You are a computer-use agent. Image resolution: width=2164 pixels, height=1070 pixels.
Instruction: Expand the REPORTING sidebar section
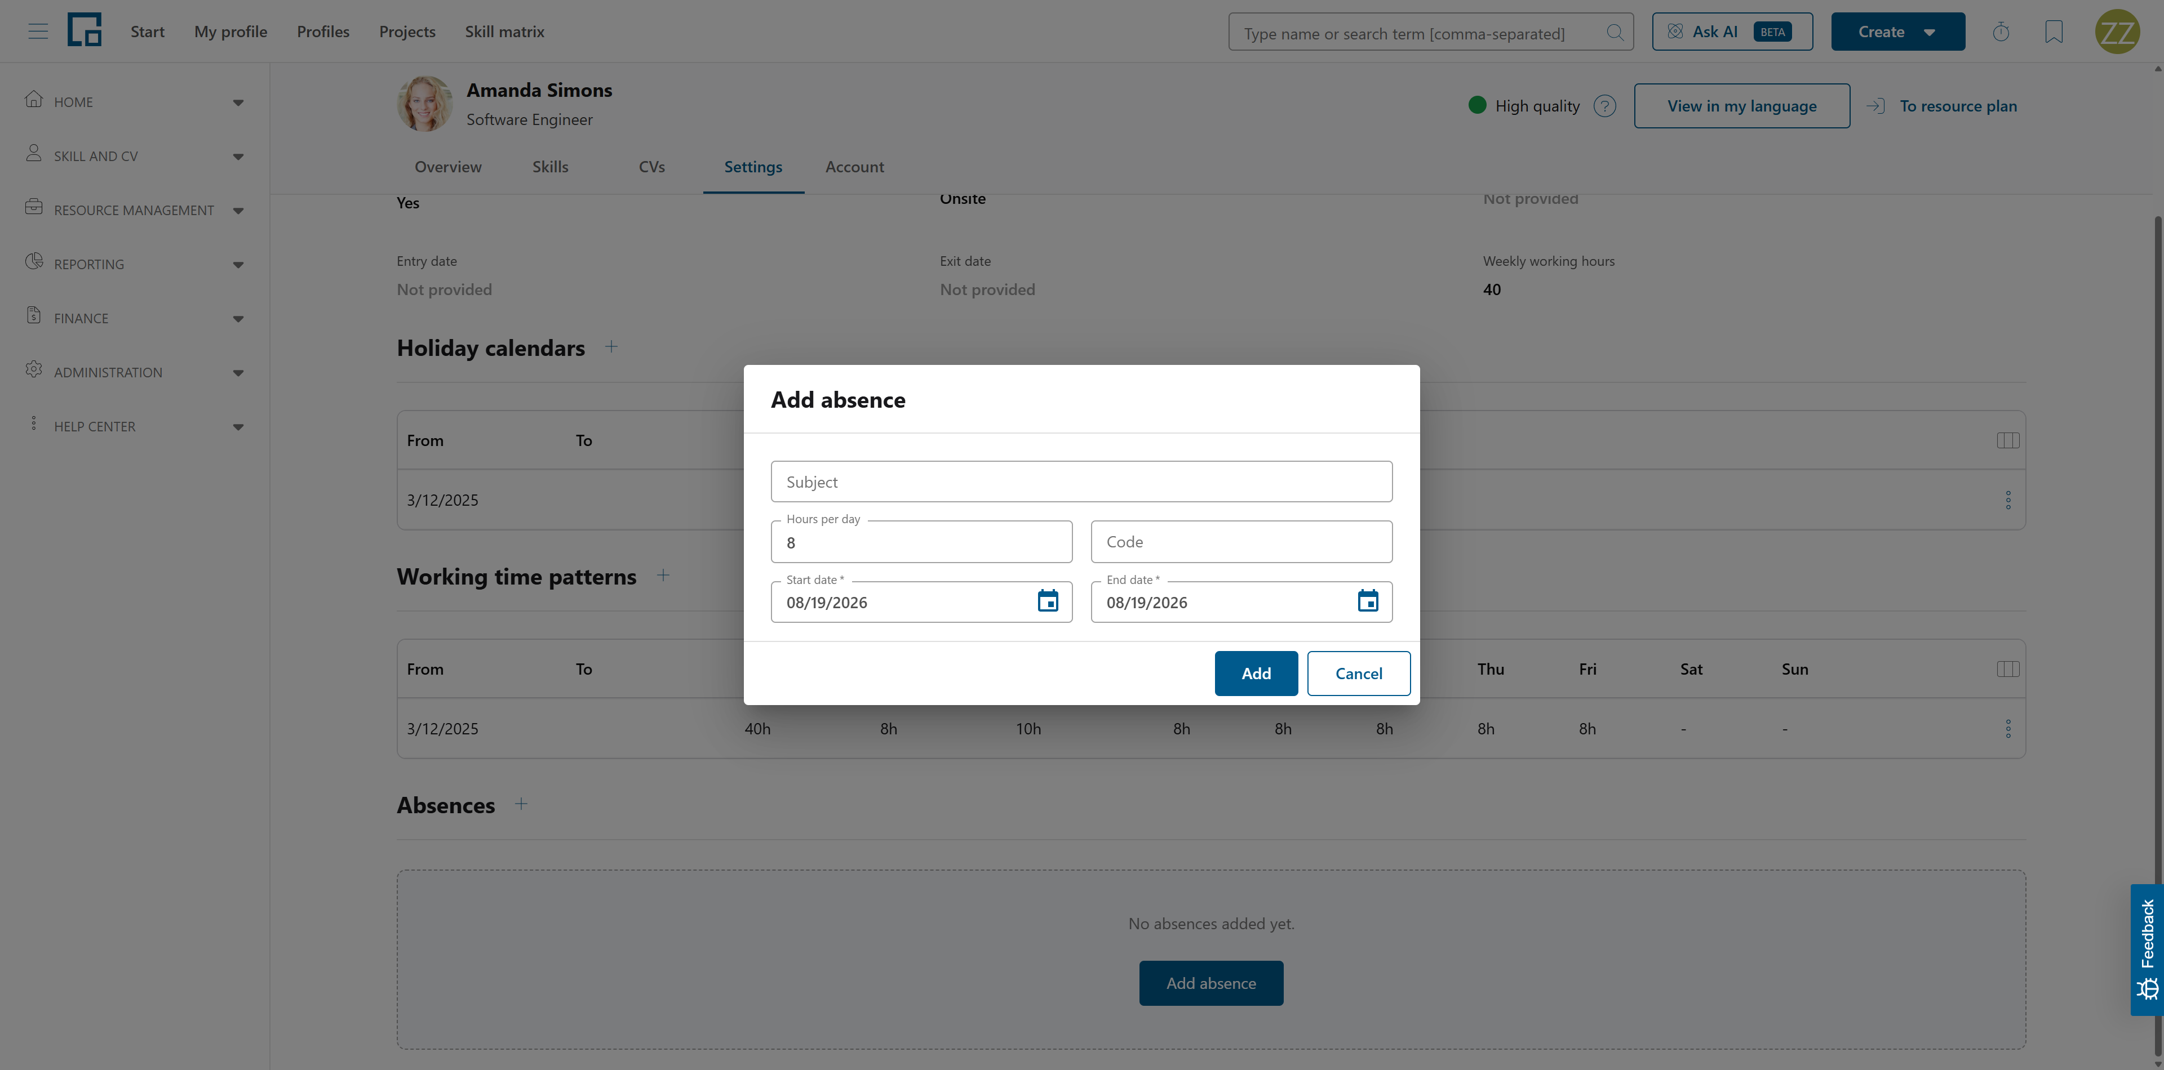point(135,264)
